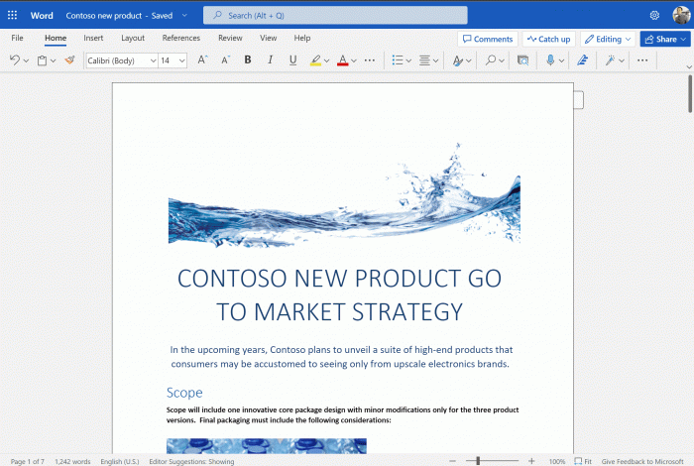Click the bullets list icon
This screenshot has height=466, width=694.
pyautogui.click(x=398, y=60)
